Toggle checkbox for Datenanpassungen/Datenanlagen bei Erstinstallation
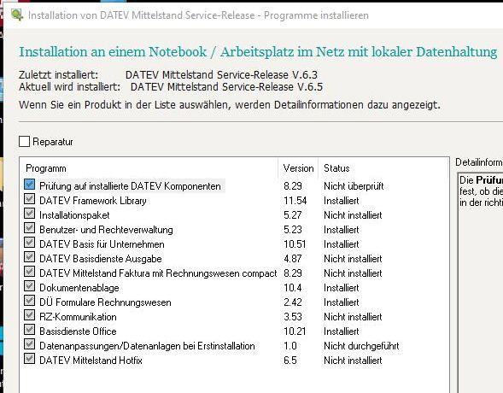The width and height of the screenshot is (503, 393). (x=30, y=344)
